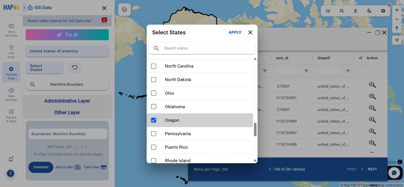
Task: Select the measure tool in the map toolbar
Action: [369, 11]
